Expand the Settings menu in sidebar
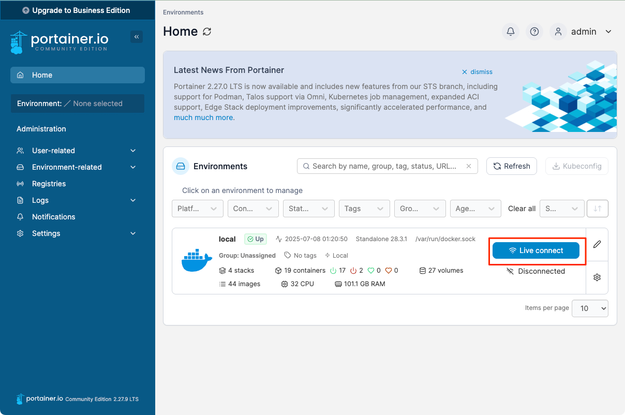Image resolution: width=625 pixels, height=415 pixels. tap(77, 233)
